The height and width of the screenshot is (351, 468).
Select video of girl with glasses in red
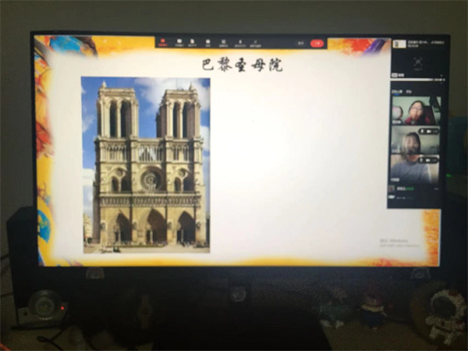pos(416,111)
